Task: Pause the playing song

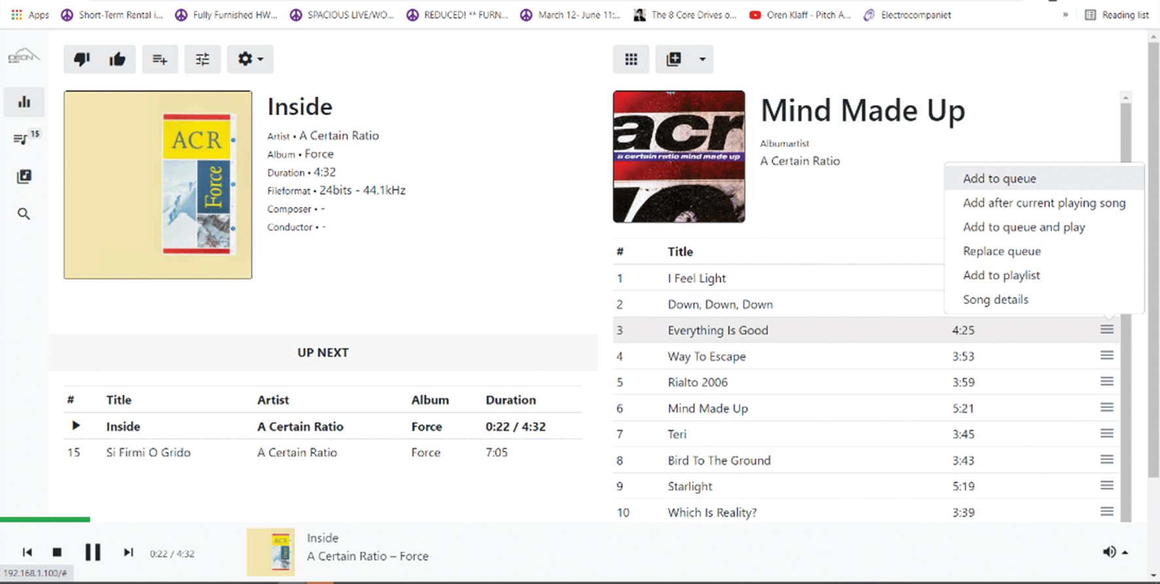Action: point(93,553)
